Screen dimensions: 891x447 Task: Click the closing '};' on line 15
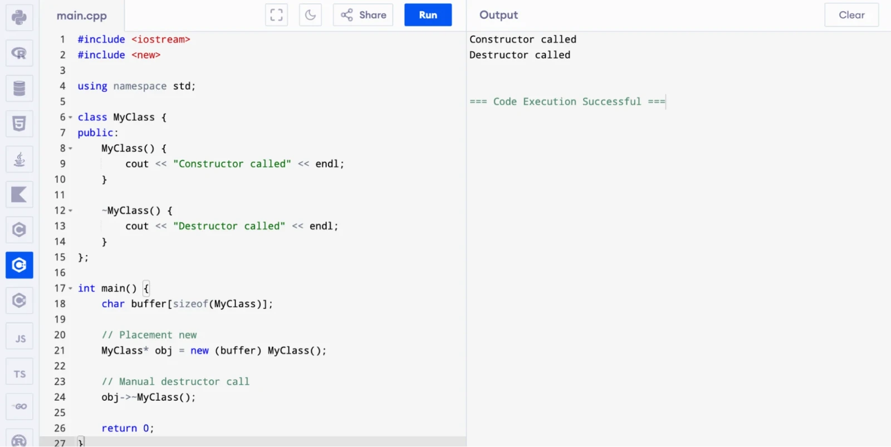(83, 257)
